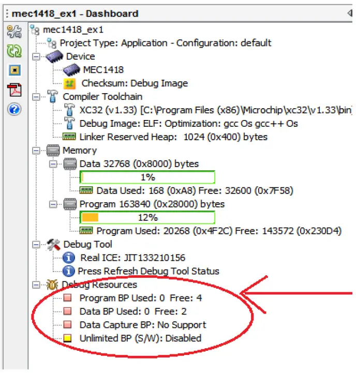Select Data BP Used: 0 Free: 2
Image resolution: width=356 pixels, height=373 pixels.
(x=133, y=311)
